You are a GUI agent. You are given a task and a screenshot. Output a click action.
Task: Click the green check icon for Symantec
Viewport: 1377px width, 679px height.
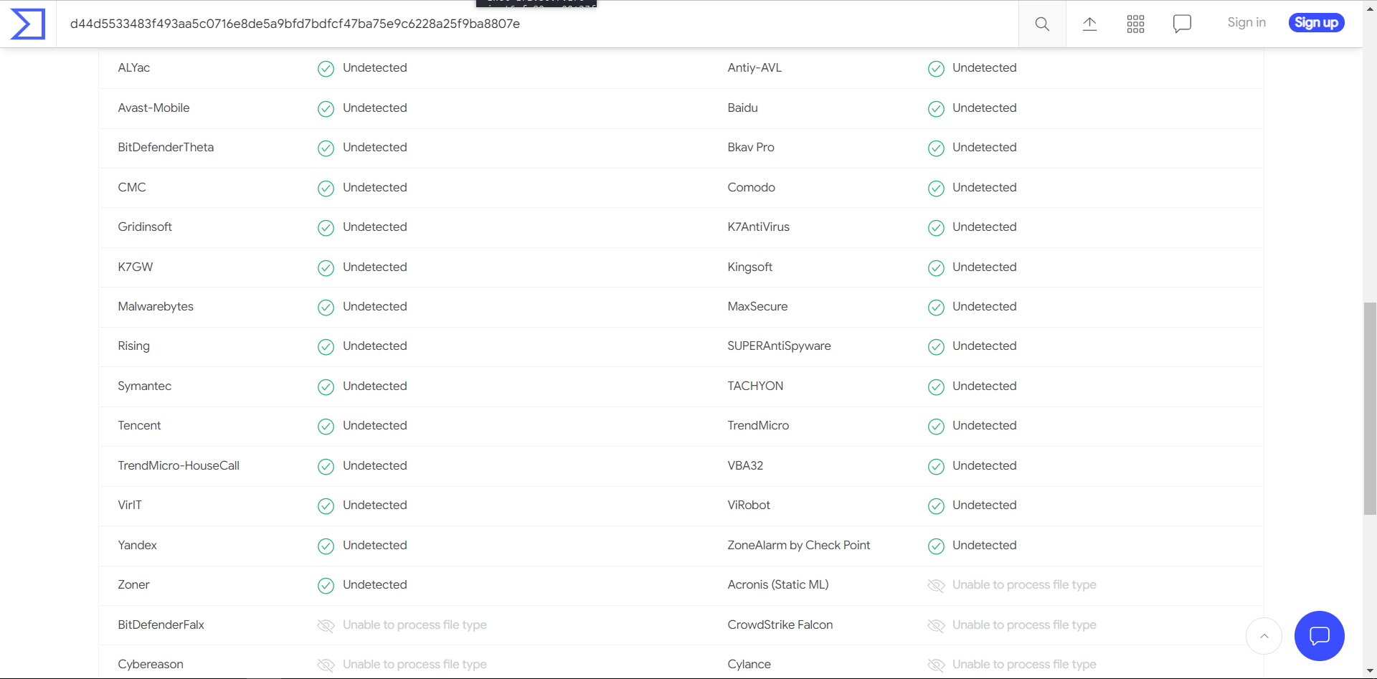click(x=326, y=386)
